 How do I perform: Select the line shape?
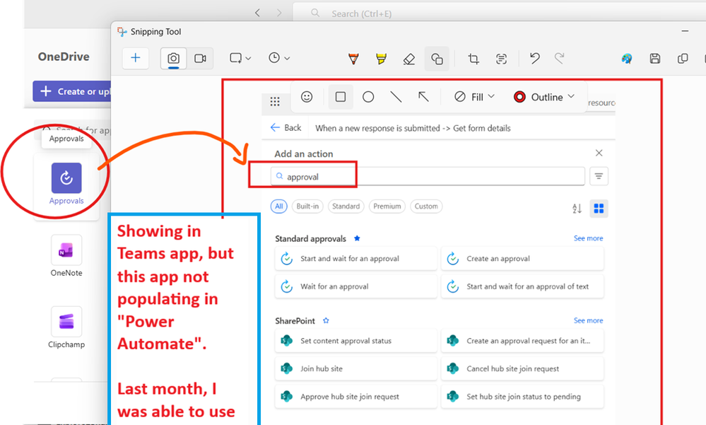pos(396,97)
